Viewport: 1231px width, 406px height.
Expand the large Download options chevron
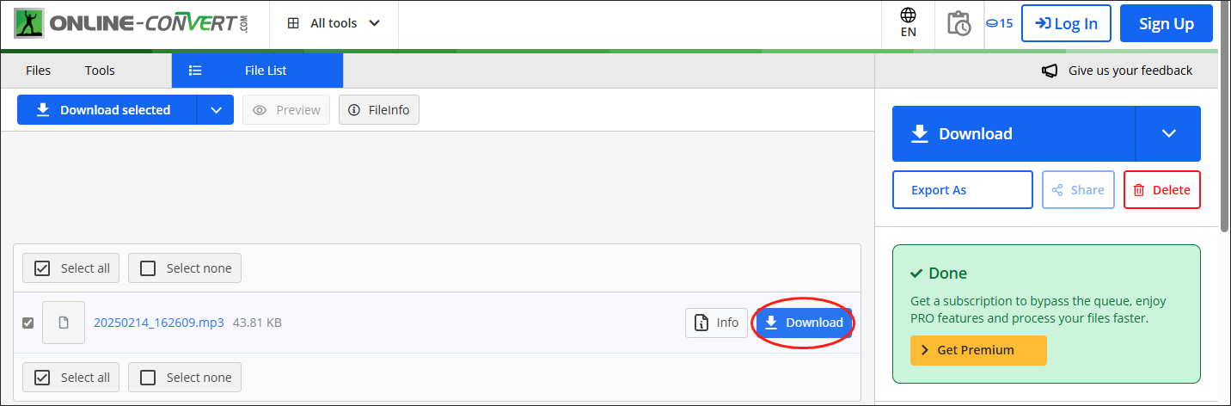click(x=1168, y=133)
